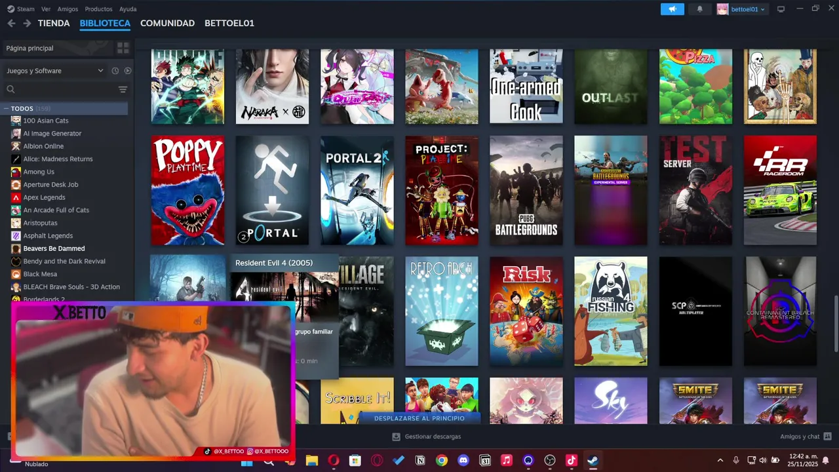
Task: Go to Página principal
Action: coord(58,48)
